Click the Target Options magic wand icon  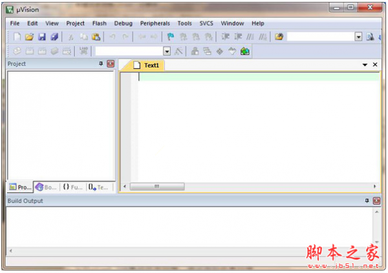coord(179,51)
